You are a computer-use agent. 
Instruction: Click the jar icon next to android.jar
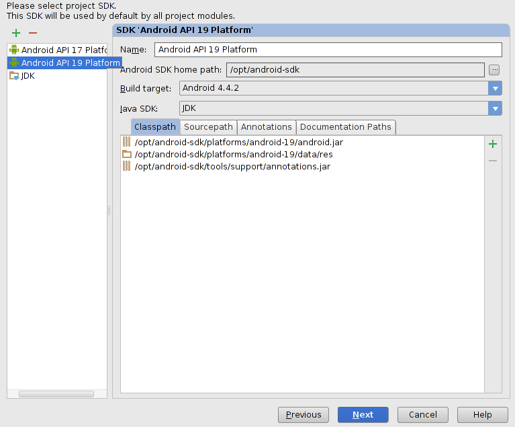tap(127, 142)
